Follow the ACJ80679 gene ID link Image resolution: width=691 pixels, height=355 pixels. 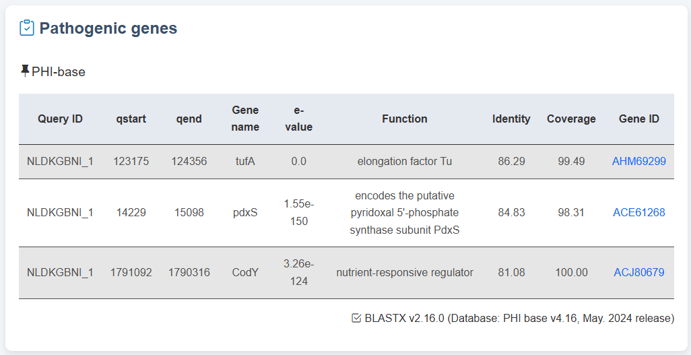point(638,273)
